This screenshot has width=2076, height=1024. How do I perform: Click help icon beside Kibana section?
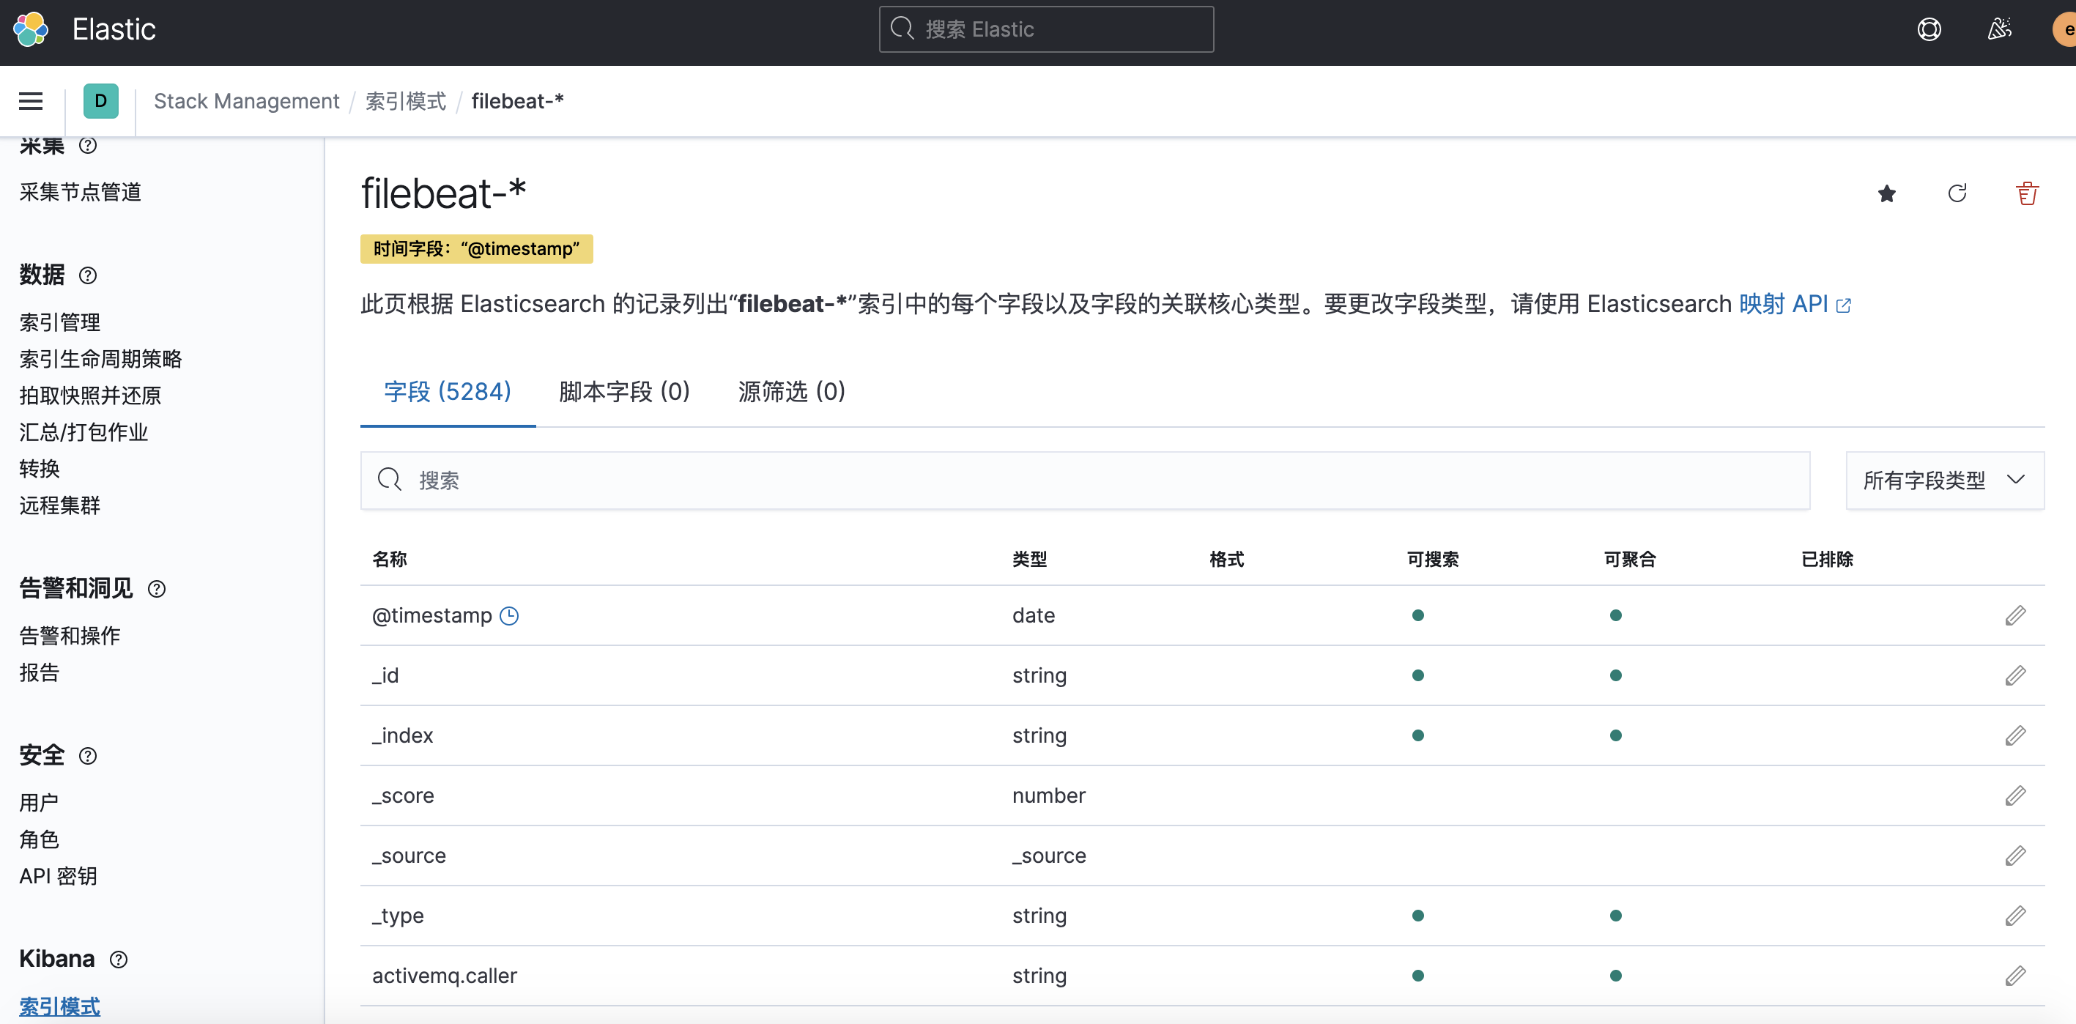coord(119,960)
